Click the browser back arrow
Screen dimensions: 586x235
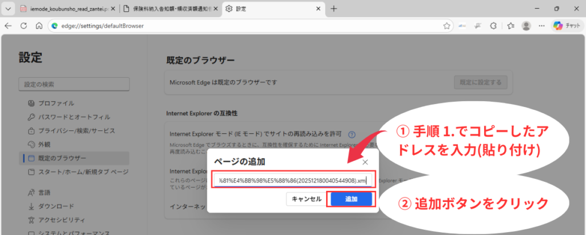(8, 26)
